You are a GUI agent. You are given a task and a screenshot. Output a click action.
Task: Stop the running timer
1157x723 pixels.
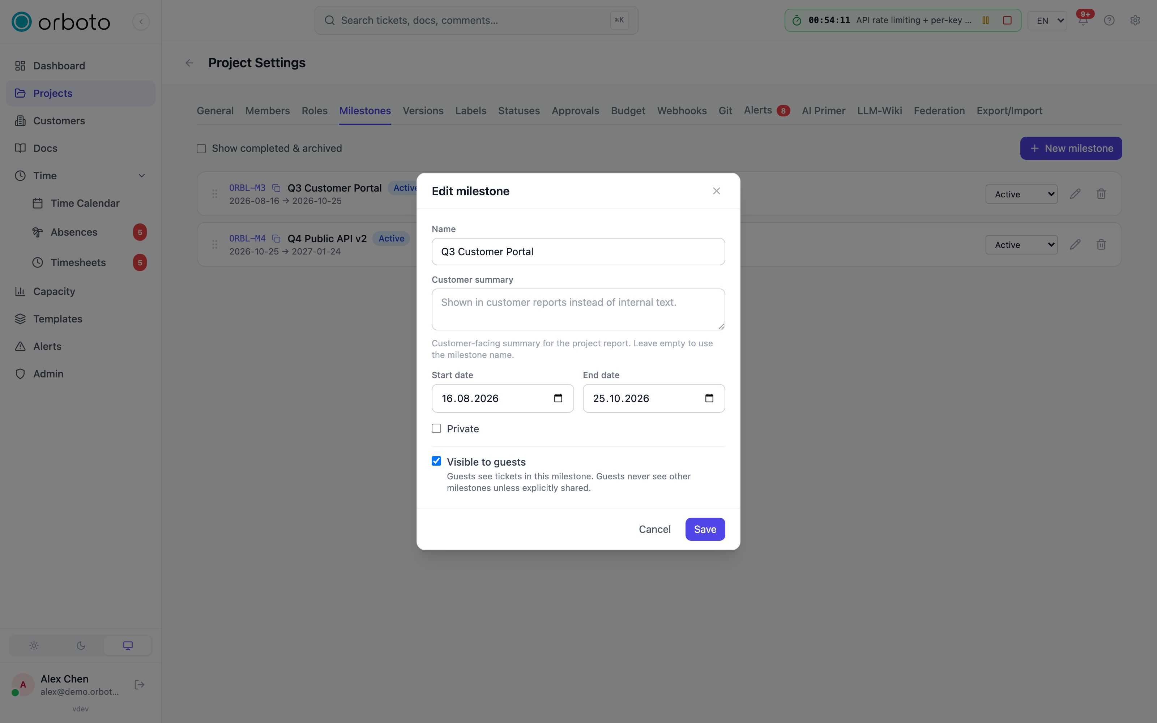[x=1007, y=20]
